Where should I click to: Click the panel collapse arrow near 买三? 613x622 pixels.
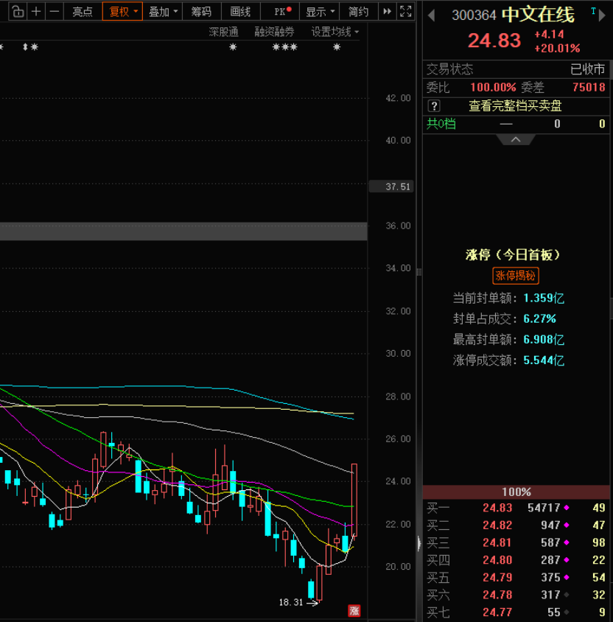point(419,543)
